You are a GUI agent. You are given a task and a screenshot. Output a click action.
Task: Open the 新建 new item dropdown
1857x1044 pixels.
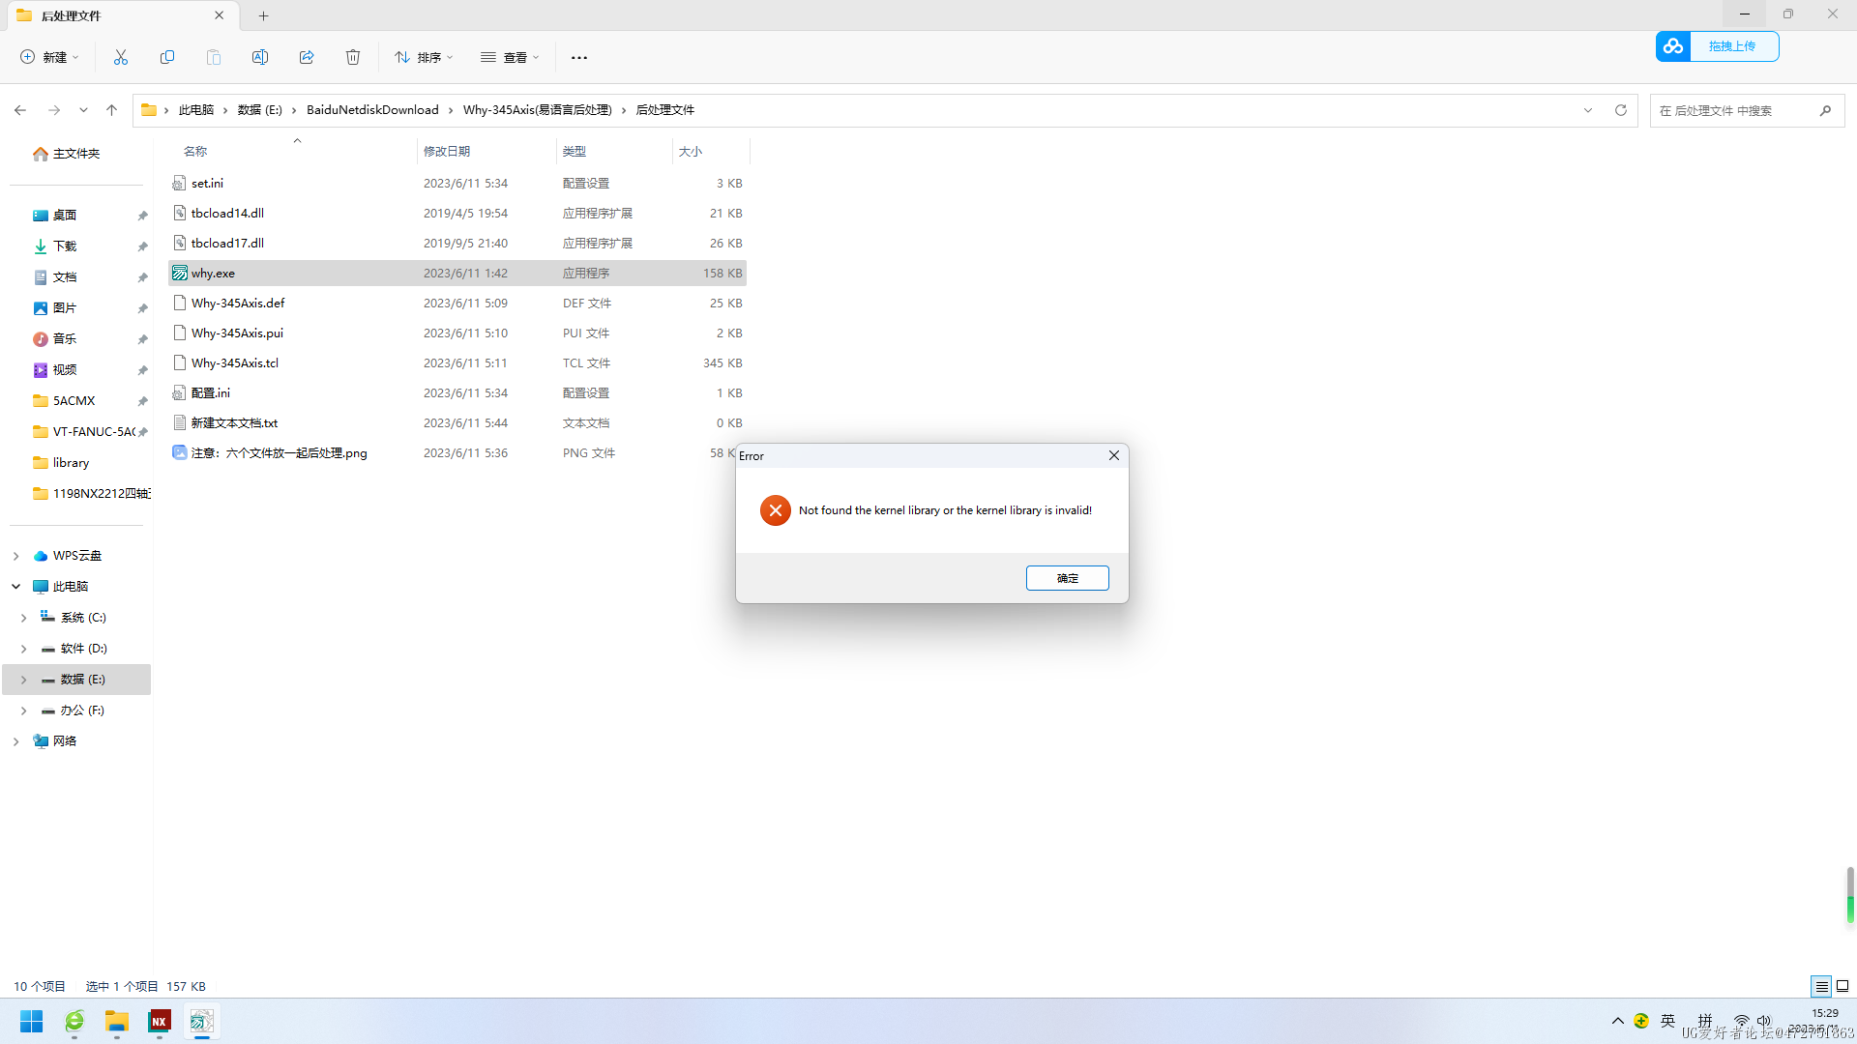[49, 57]
